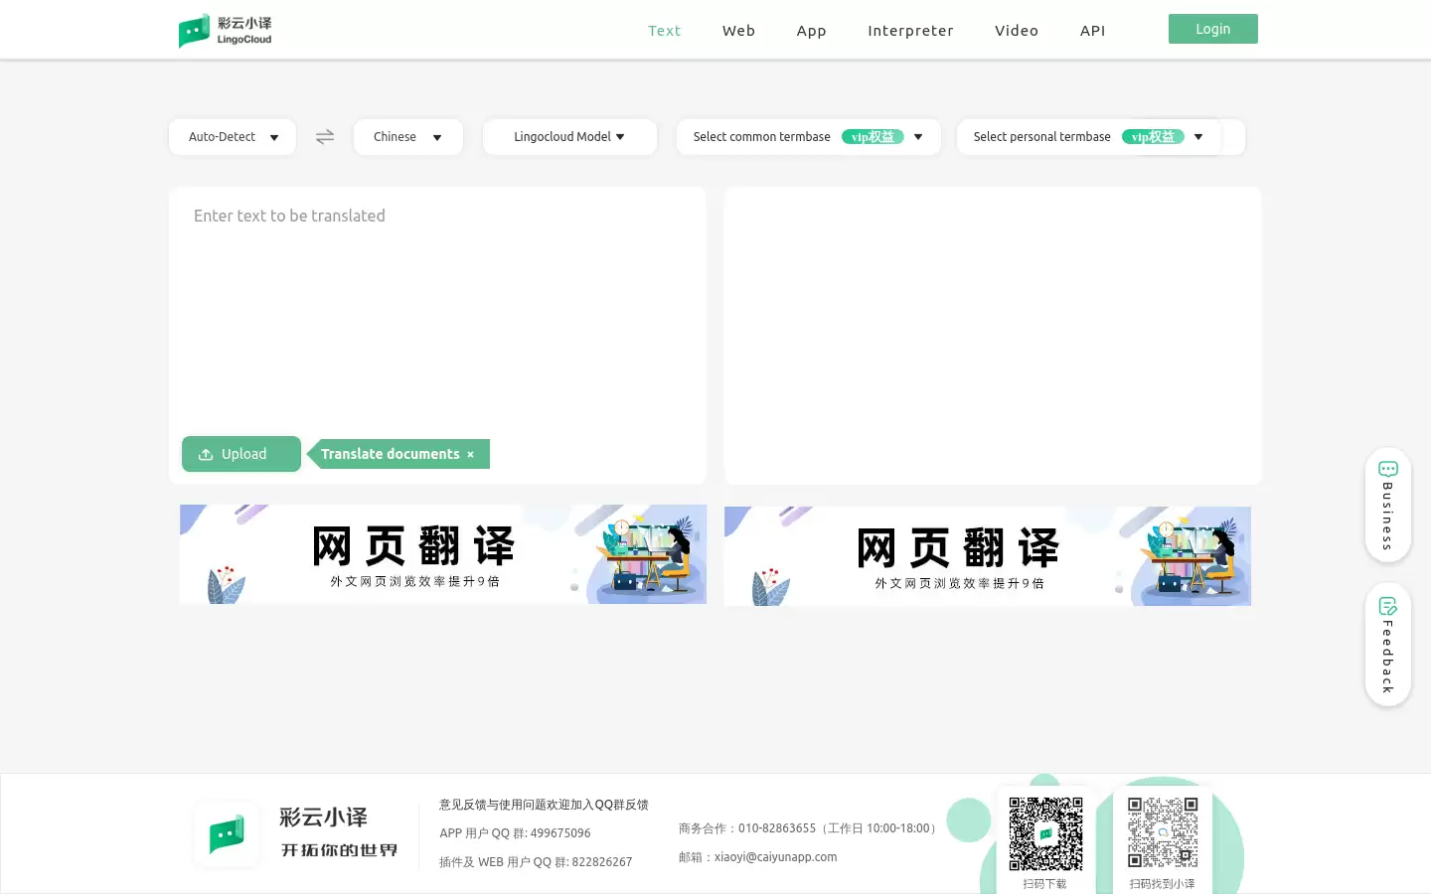
Task: Open the Auto-Detect source language dropdown
Action: point(233,137)
